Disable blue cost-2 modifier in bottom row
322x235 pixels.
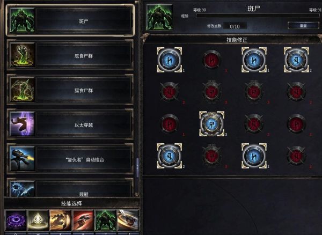[169, 156]
